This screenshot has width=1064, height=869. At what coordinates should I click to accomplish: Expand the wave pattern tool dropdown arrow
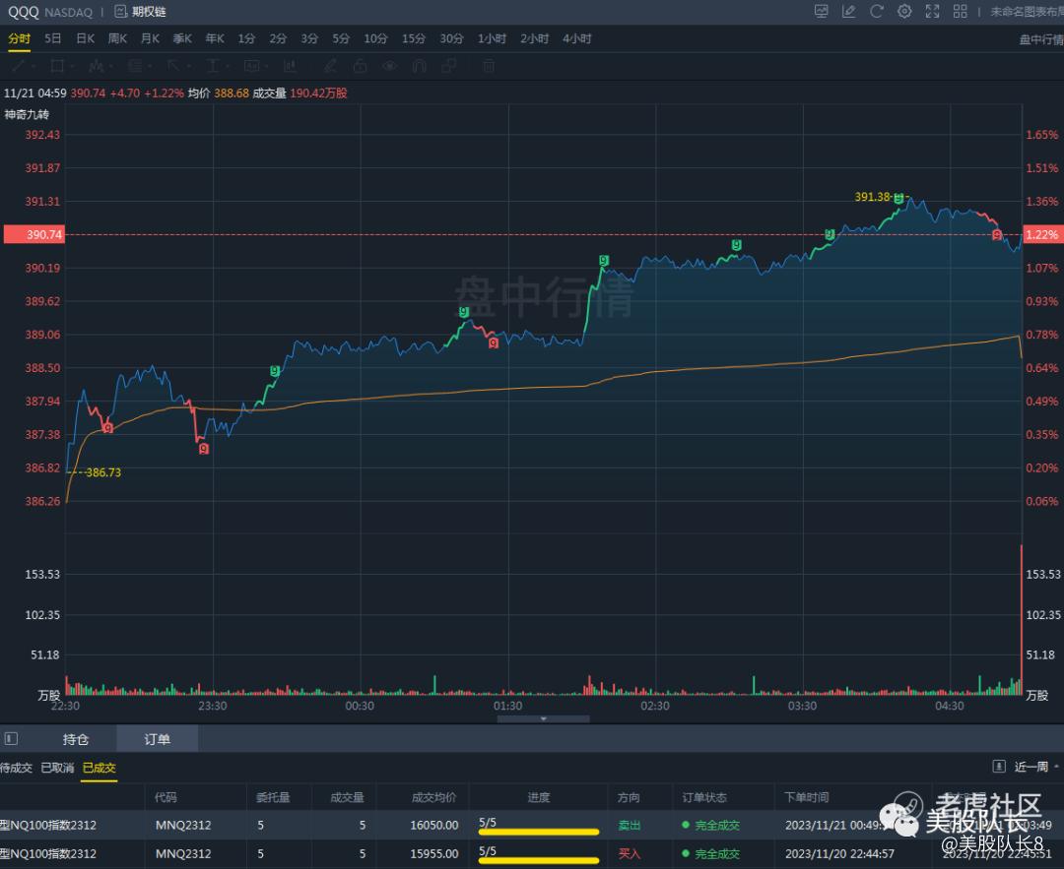coord(112,66)
